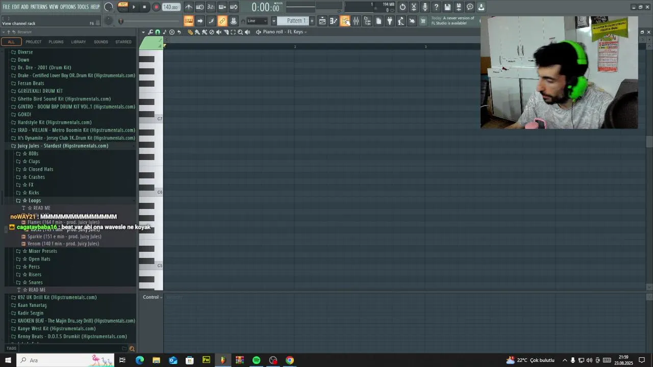Open the Control event editor dropdown
653x367 pixels.
click(x=152, y=297)
